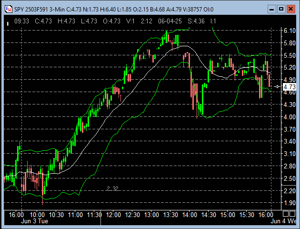
Task: Click the 14:30 time axis label
Action: (x=209, y=215)
